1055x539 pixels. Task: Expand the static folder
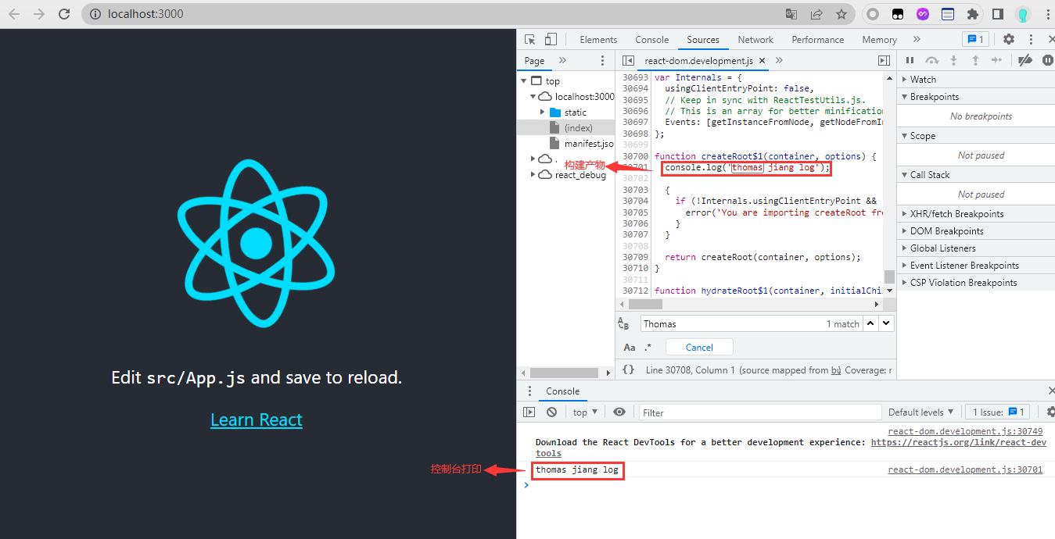543,112
